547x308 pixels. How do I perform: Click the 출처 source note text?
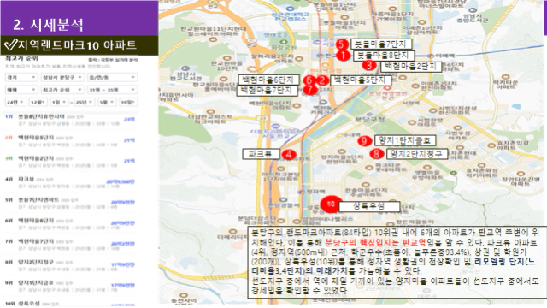pos(114,60)
